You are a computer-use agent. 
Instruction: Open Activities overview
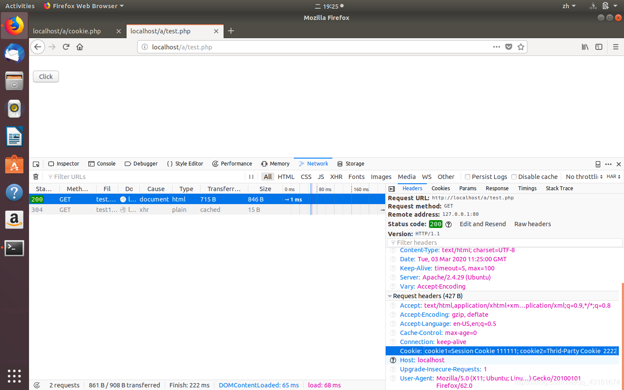[x=20, y=6]
